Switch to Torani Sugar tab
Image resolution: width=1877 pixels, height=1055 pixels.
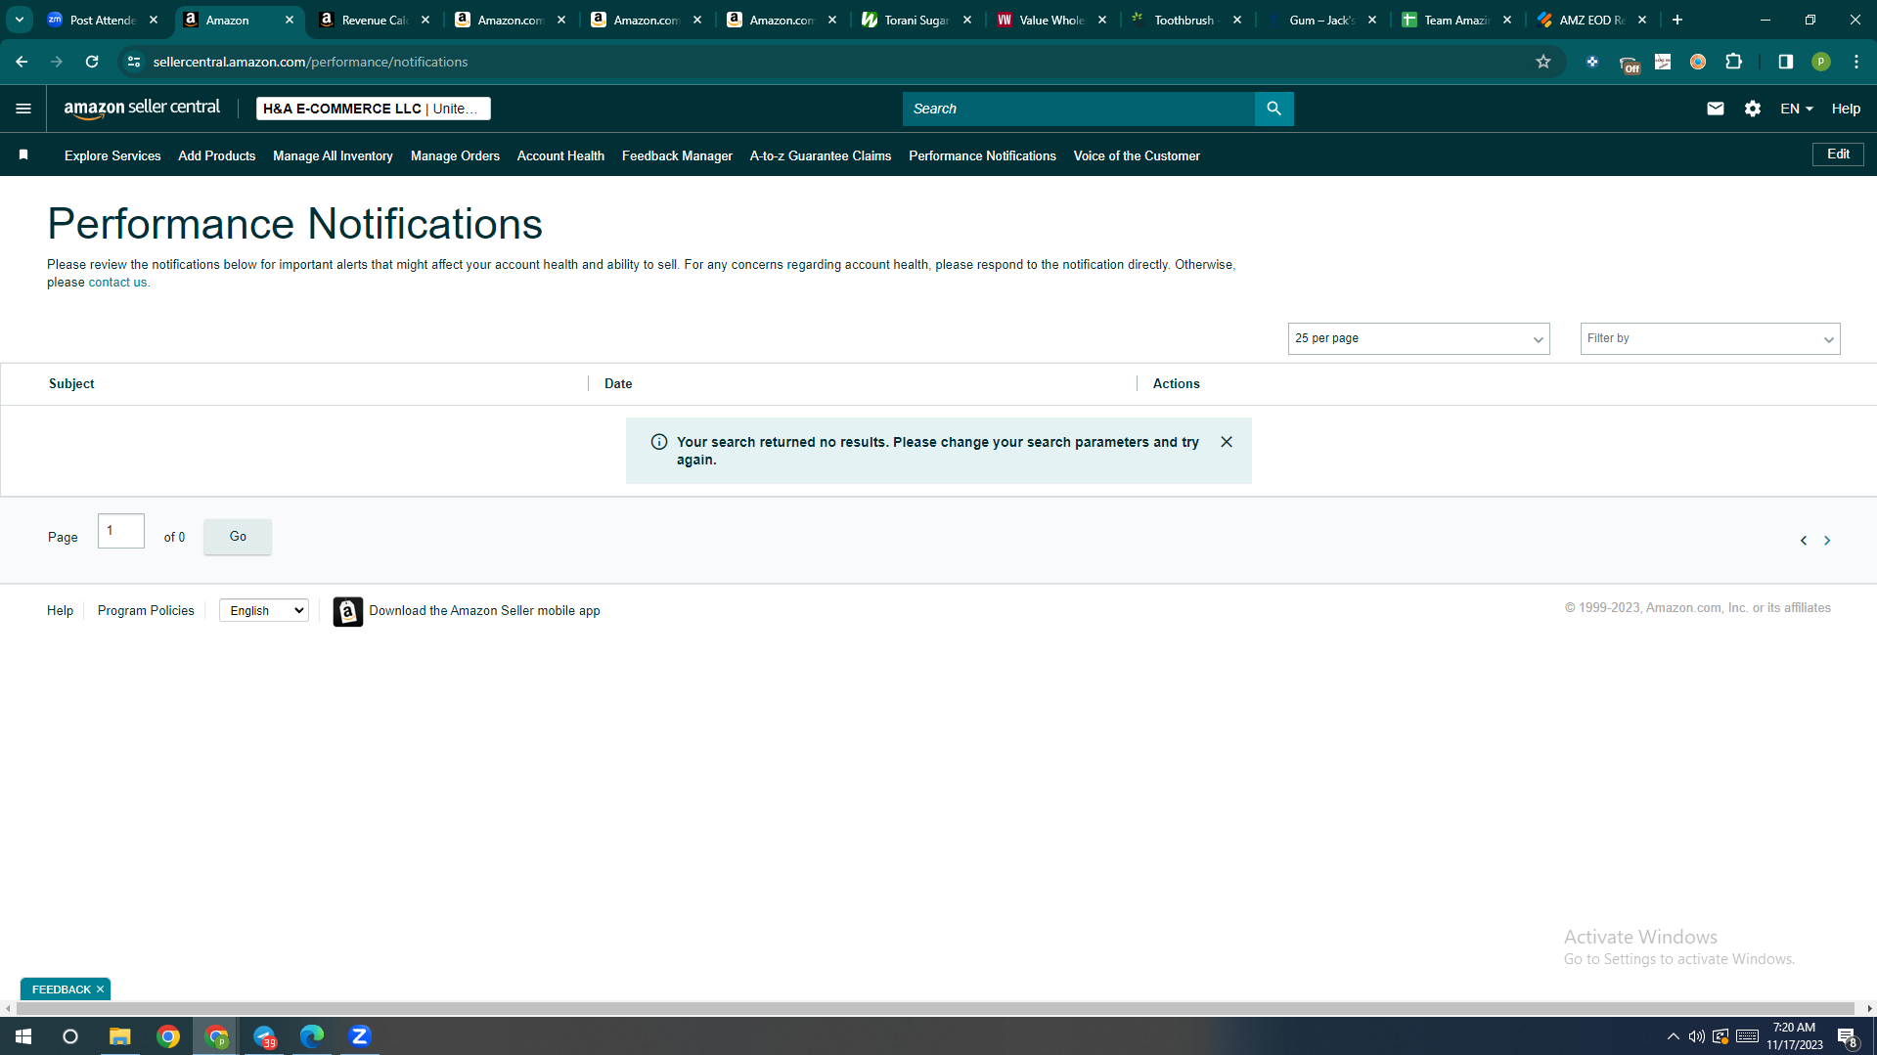tap(916, 20)
